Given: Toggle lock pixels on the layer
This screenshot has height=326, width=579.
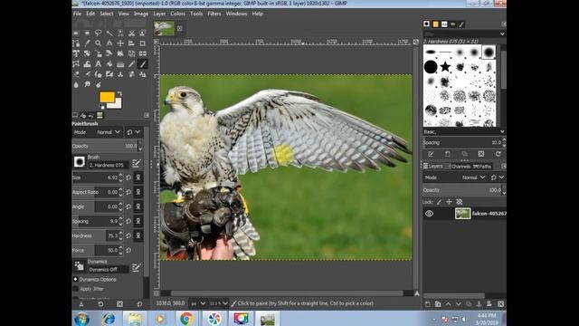Looking at the screenshot, I should (x=439, y=202).
